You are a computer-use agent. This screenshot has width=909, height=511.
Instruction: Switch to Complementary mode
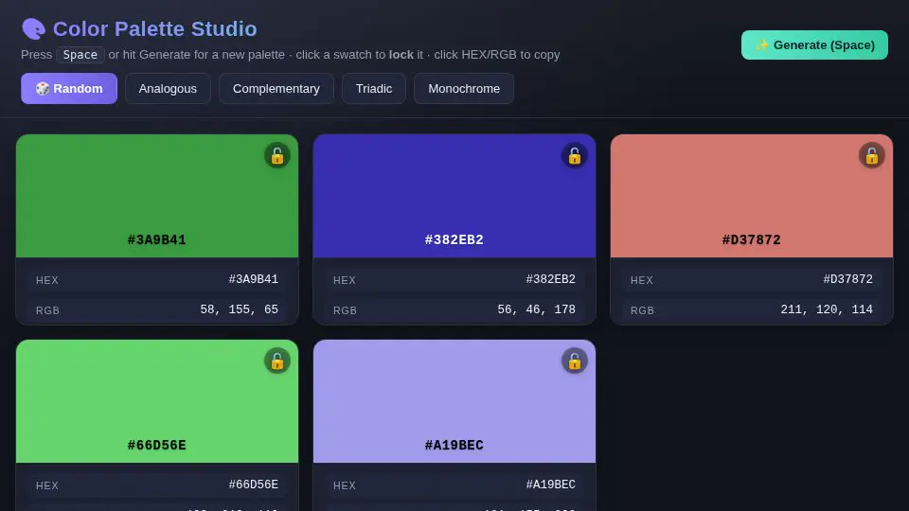pyautogui.click(x=276, y=89)
